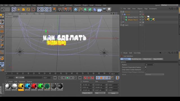Click frame 50 on timeline ruler
The height and width of the screenshot is (101, 180).
tap(61, 74)
